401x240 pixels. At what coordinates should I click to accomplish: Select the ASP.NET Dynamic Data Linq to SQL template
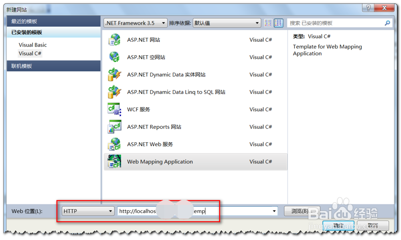[x=114, y=92]
